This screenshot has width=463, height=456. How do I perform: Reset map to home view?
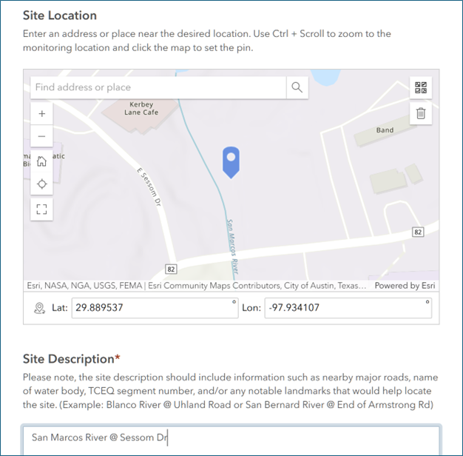pos(42,161)
